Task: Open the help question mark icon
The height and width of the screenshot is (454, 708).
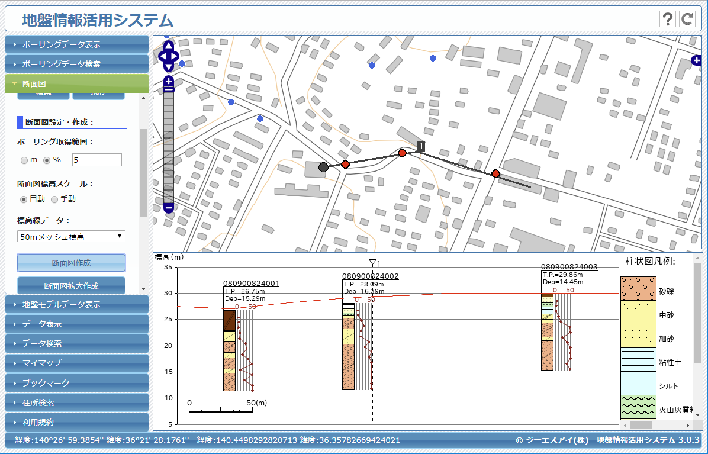Action: tap(667, 19)
